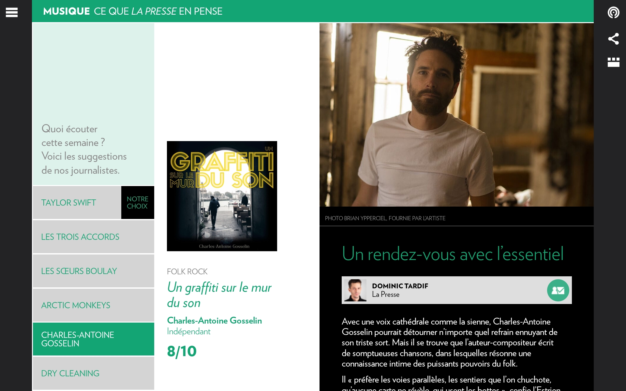This screenshot has height=391, width=626.
Task: Open the sections grid icon
Action: pos(613,62)
